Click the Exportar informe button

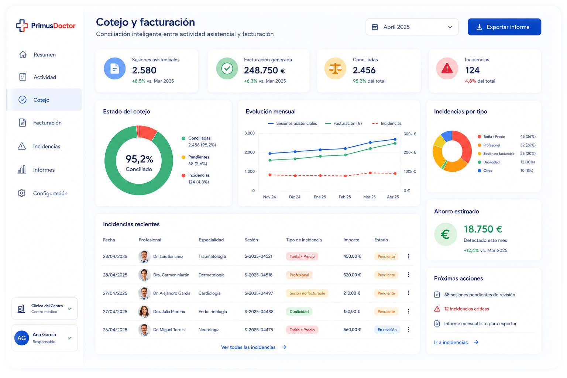coord(504,27)
